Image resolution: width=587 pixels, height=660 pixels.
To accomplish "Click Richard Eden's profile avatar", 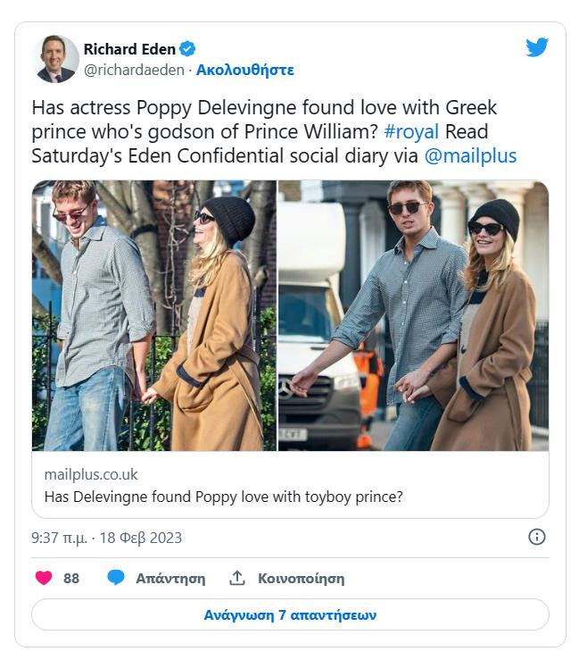I will 55,59.
